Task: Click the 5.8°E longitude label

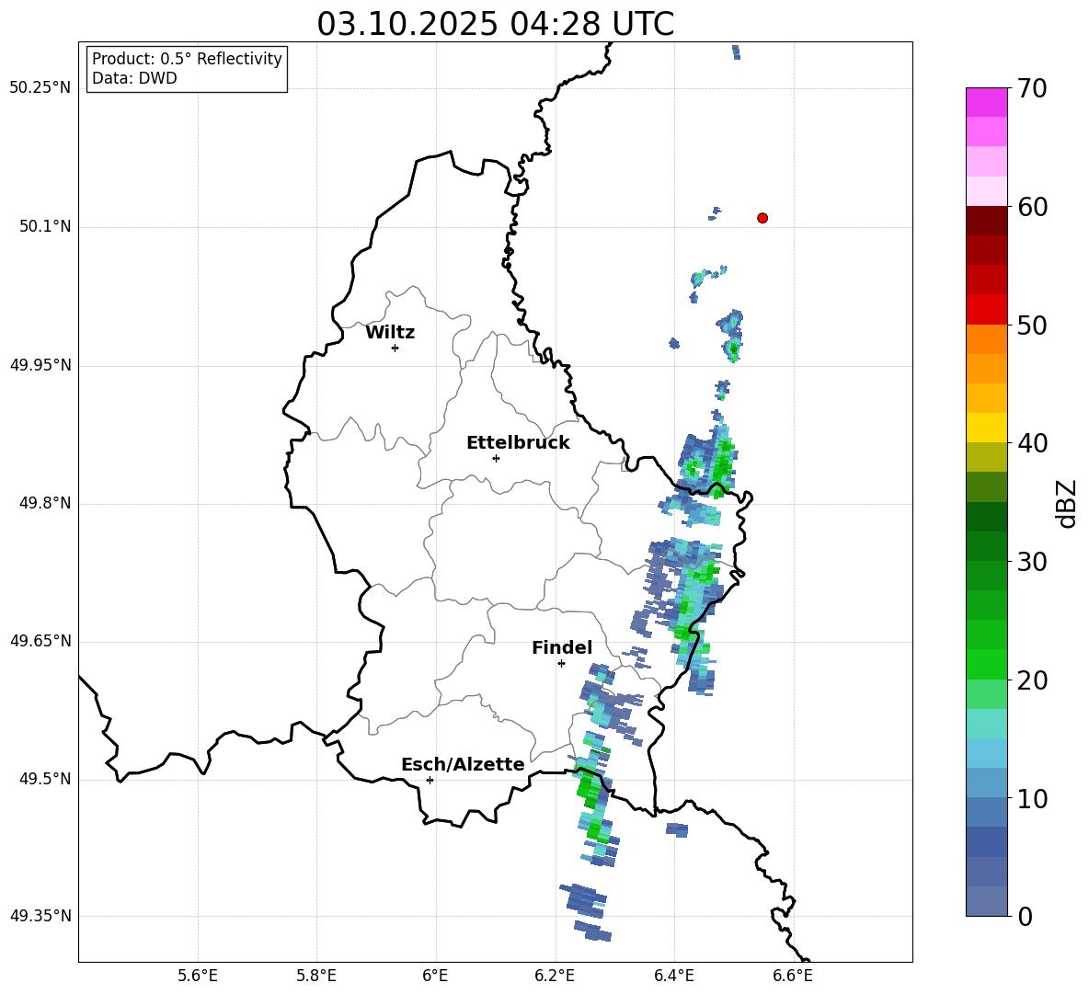Action: coord(316,977)
